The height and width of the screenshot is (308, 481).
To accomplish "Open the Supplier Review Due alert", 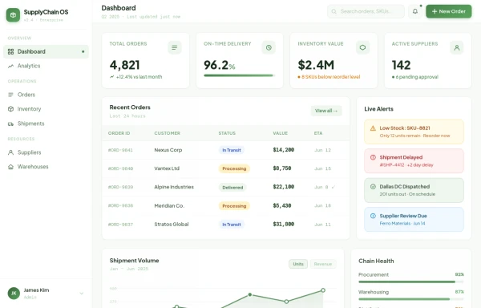I will [414, 219].
